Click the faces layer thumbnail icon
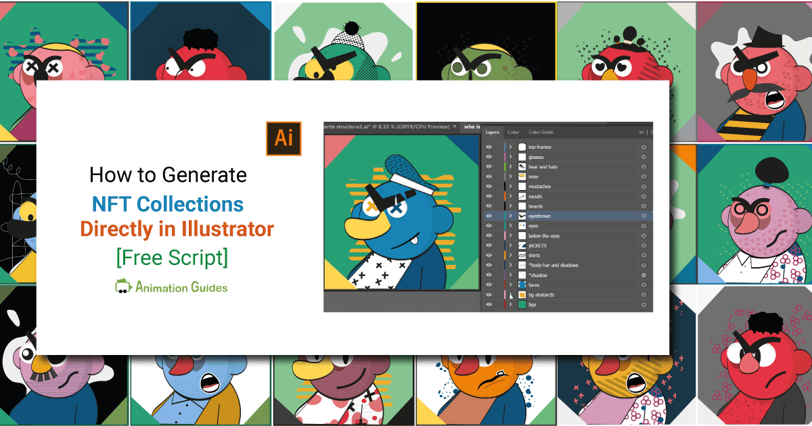 (521, 284)
